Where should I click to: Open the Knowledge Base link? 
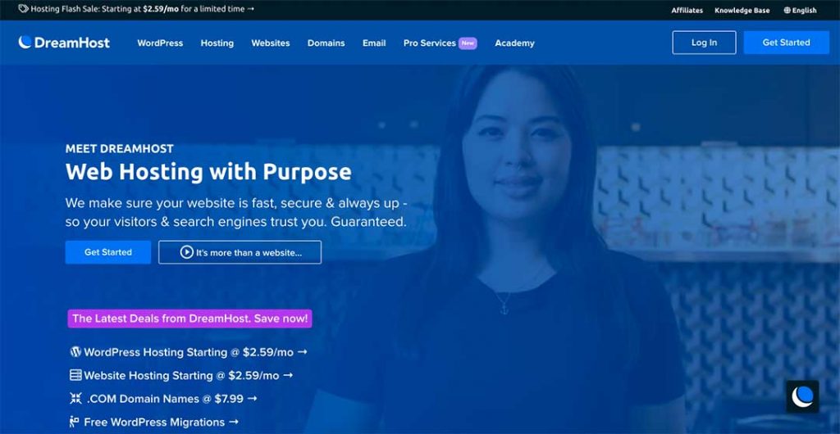[x=742, y=10]
